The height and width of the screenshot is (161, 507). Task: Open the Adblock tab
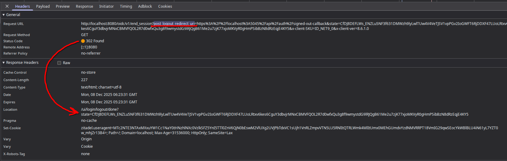(145, 6)
